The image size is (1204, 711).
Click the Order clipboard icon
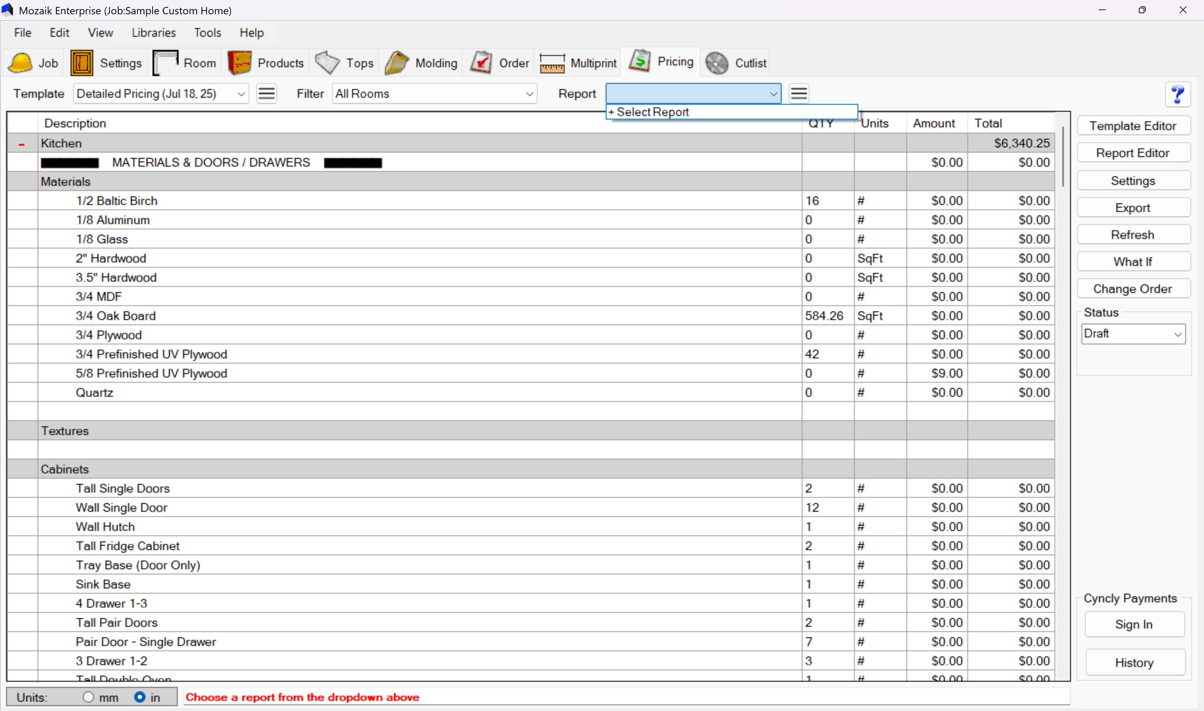(x=481, y=63)
